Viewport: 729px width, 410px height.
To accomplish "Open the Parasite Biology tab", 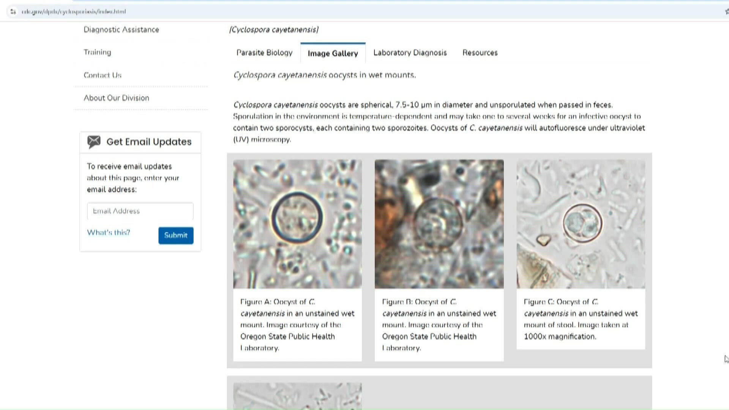I will click(x=264, y=53).
